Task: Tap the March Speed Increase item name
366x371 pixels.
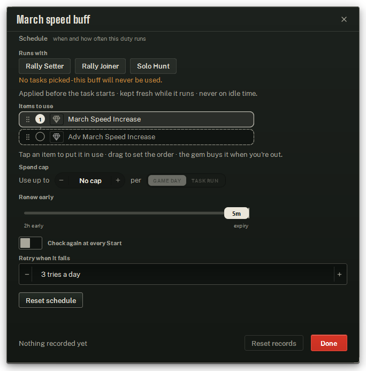Action: [x=104, y=119]
